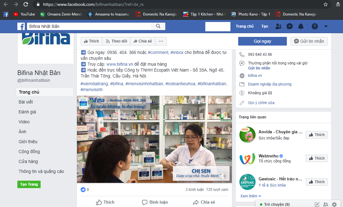Follow the page with Theo dõi

point(116,41)
